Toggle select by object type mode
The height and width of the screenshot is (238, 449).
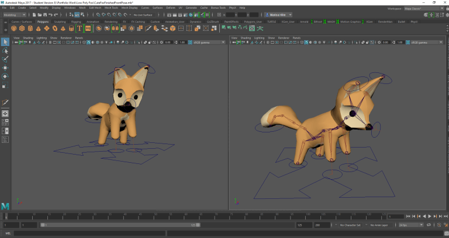click(x=77, y=15)
